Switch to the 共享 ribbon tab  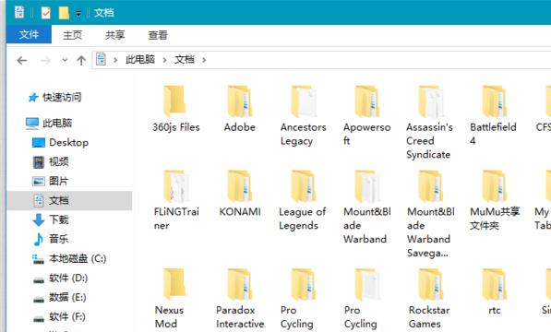[x=115, y=35]
